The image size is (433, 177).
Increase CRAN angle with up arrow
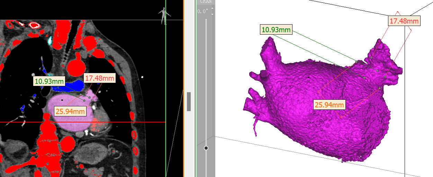(212, 9)
